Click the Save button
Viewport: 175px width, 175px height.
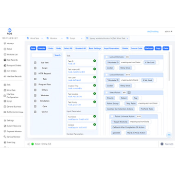click(33, 48)
